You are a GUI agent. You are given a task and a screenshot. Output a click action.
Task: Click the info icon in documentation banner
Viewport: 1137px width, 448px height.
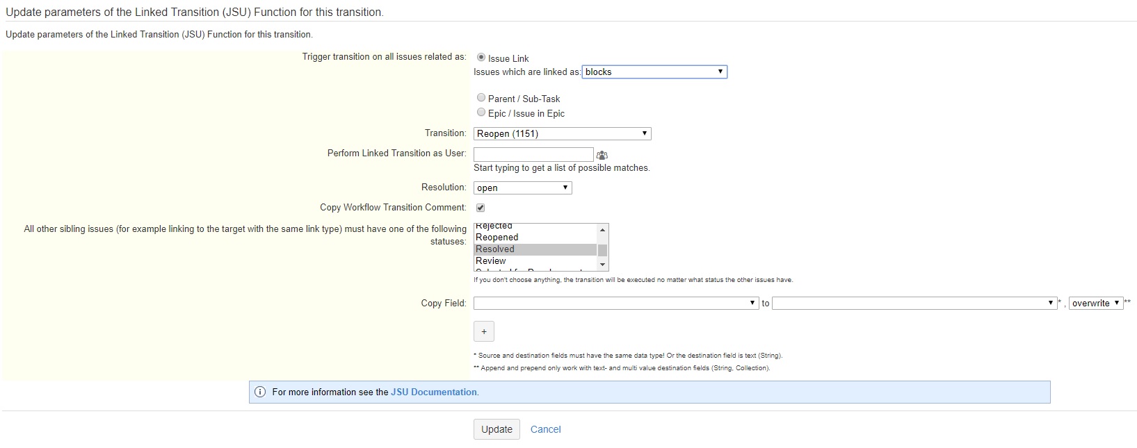coord(260,392)
